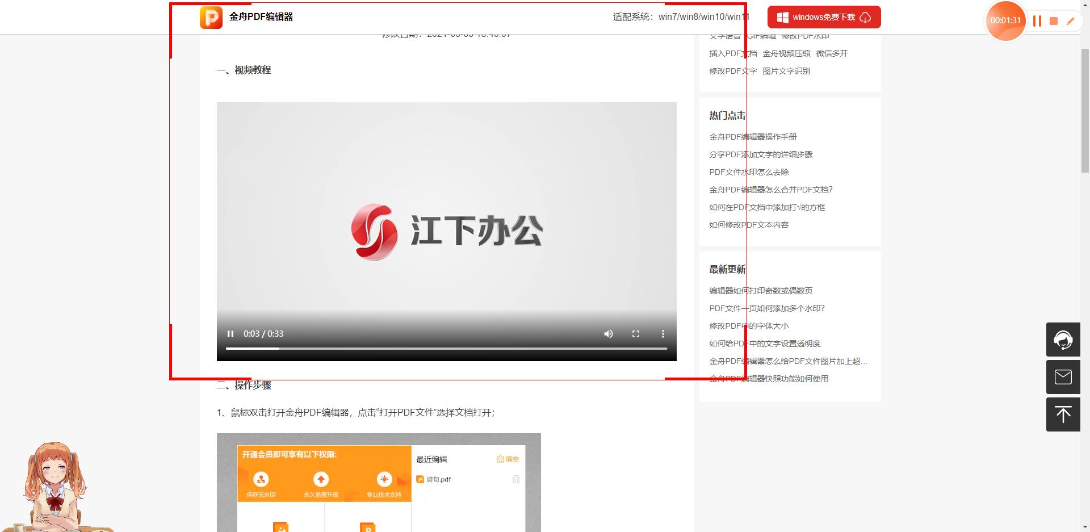
Task: Click the video progress bar
Action: pos(446,348)
